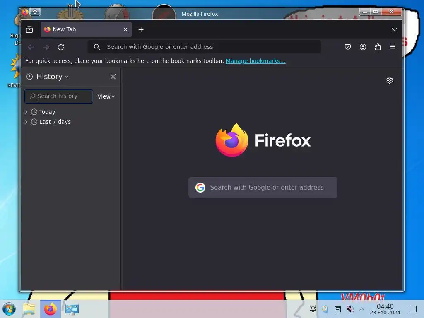Click the magnifier icon in address bar

(97, 47)
